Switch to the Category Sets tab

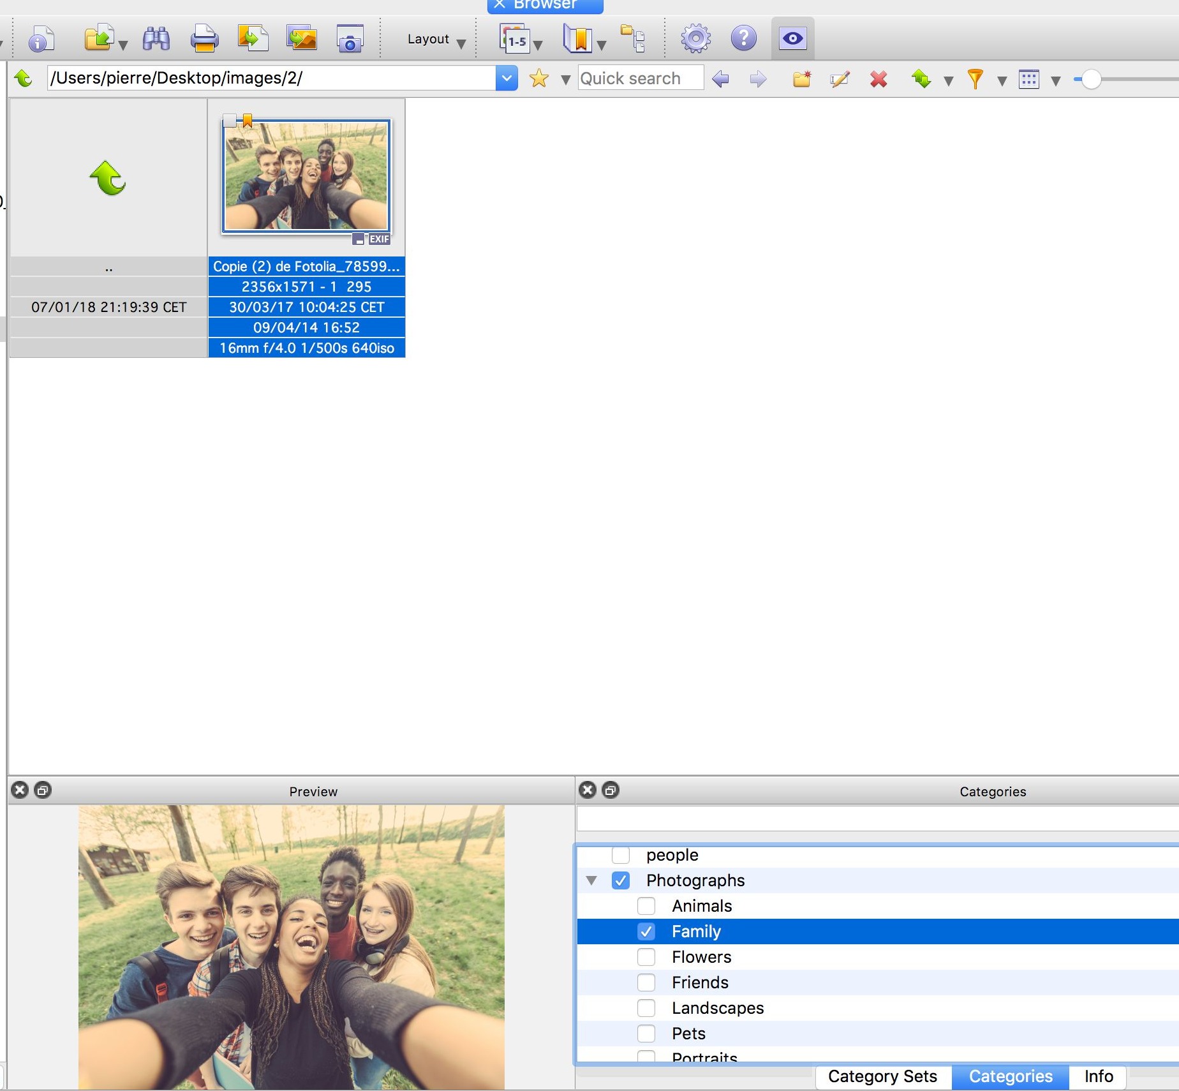pos(882,1076)
